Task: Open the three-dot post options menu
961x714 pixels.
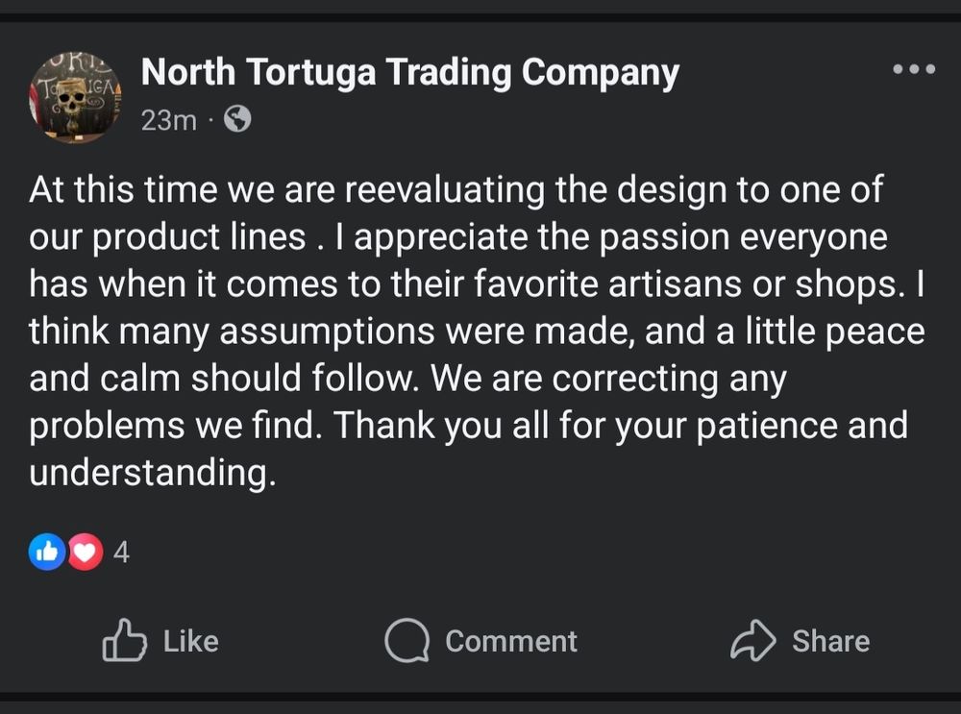Action: [914, 68]
